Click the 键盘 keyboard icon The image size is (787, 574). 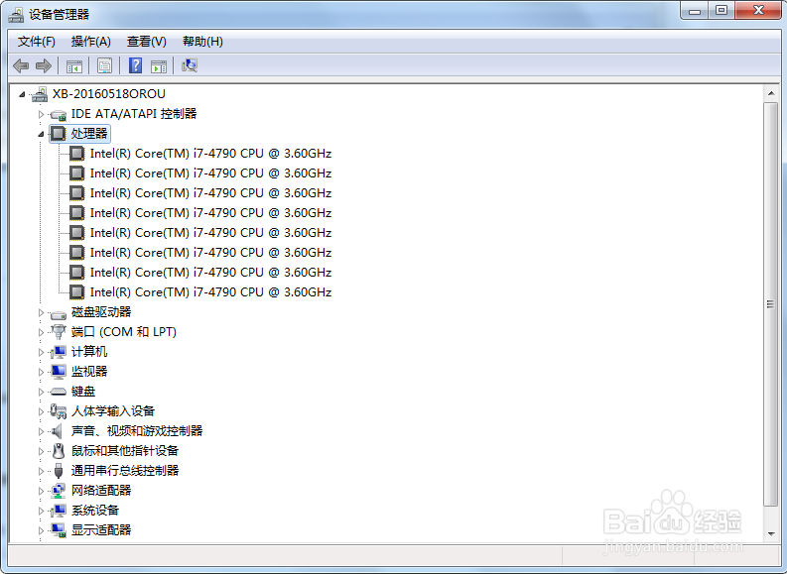59,392
